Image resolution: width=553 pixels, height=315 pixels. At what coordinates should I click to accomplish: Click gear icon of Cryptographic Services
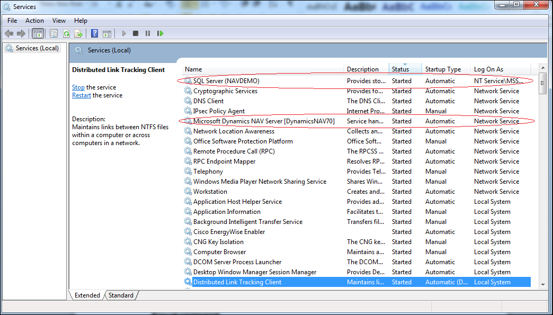(188, 91)
